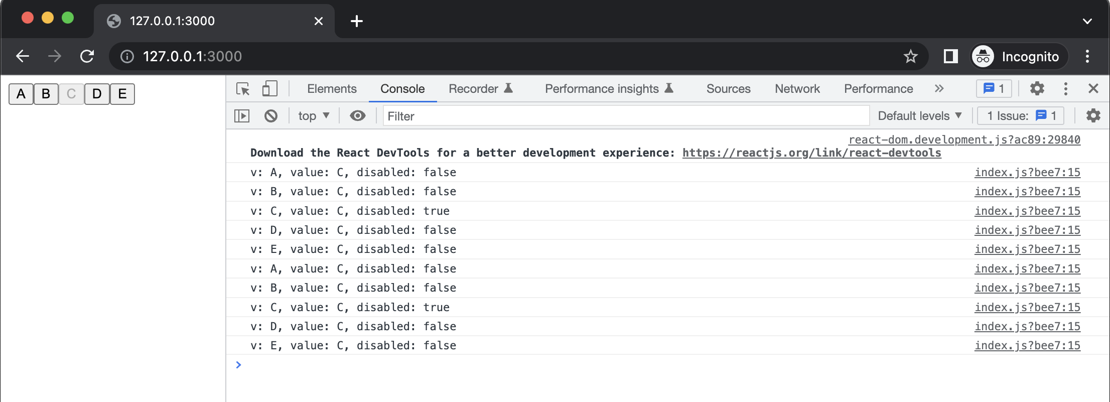Create a live expression with eye icon
1110x402 pixels.
click(357, 116)
